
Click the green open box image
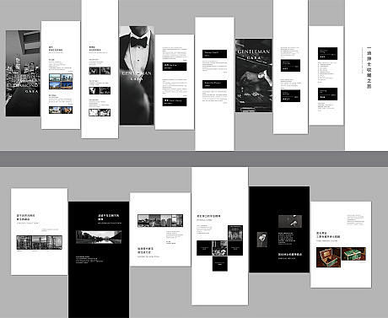coord(353,254)
